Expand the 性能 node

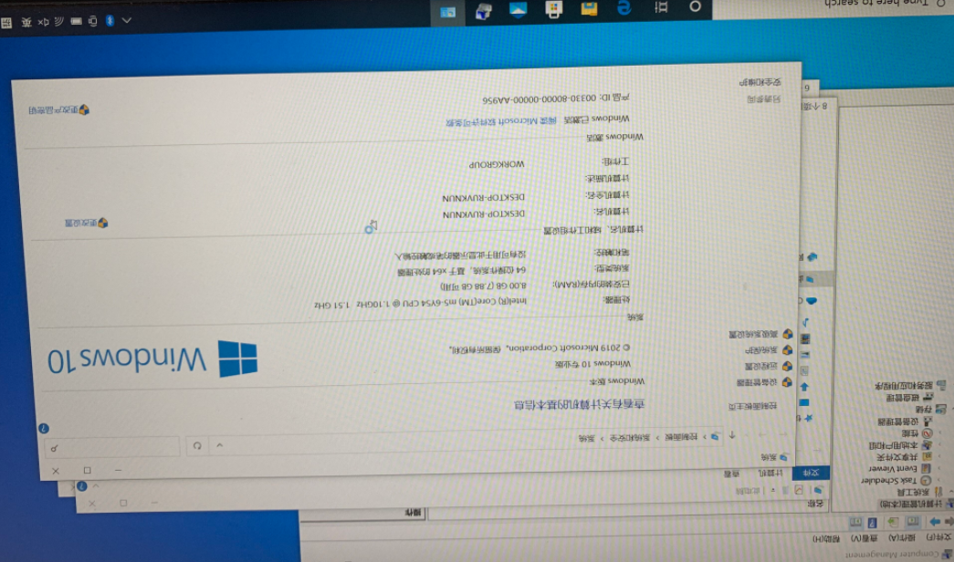938,433
